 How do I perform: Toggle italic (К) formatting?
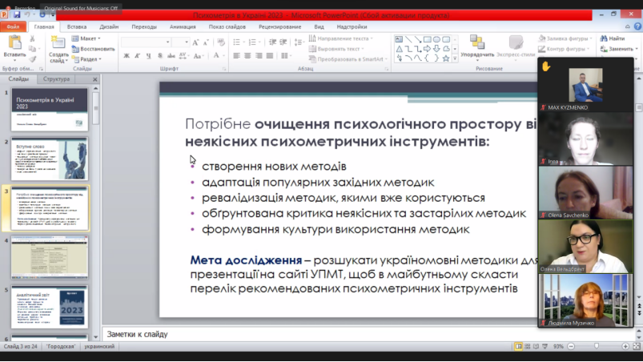(x=137, y=56)
